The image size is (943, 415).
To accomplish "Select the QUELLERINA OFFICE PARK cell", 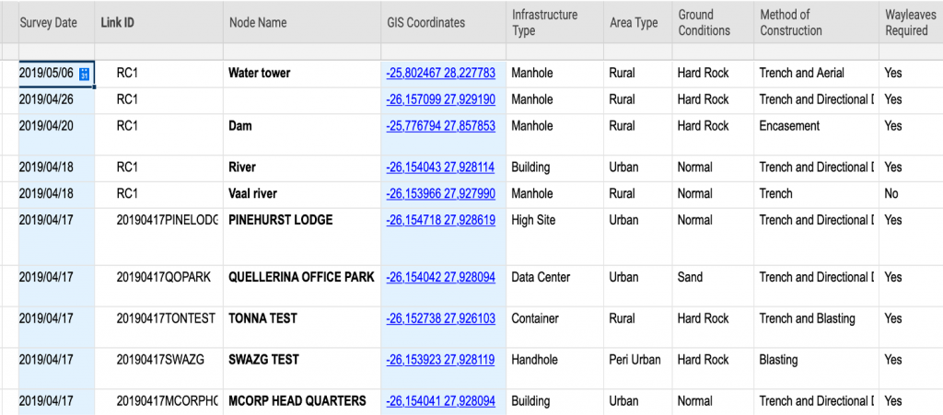I will coord(301,278).
